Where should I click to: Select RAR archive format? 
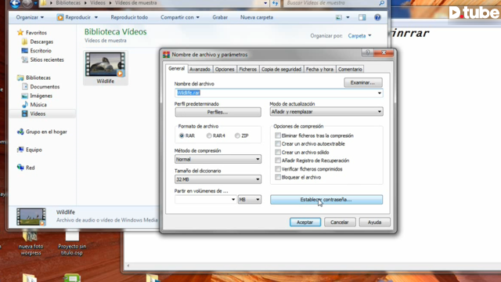[182, 136]
